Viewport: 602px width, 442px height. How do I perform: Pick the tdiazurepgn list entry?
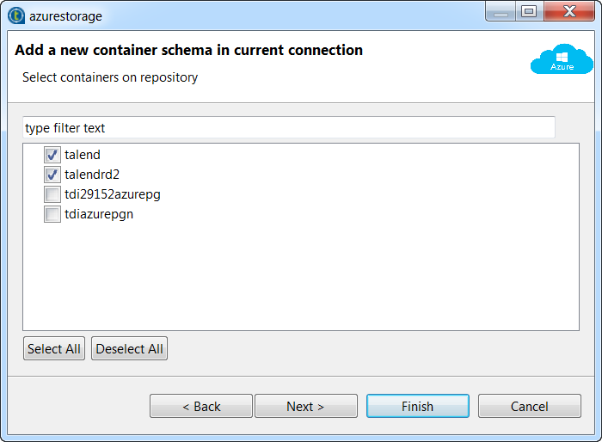pyautogui.click(x=99, y=214)
